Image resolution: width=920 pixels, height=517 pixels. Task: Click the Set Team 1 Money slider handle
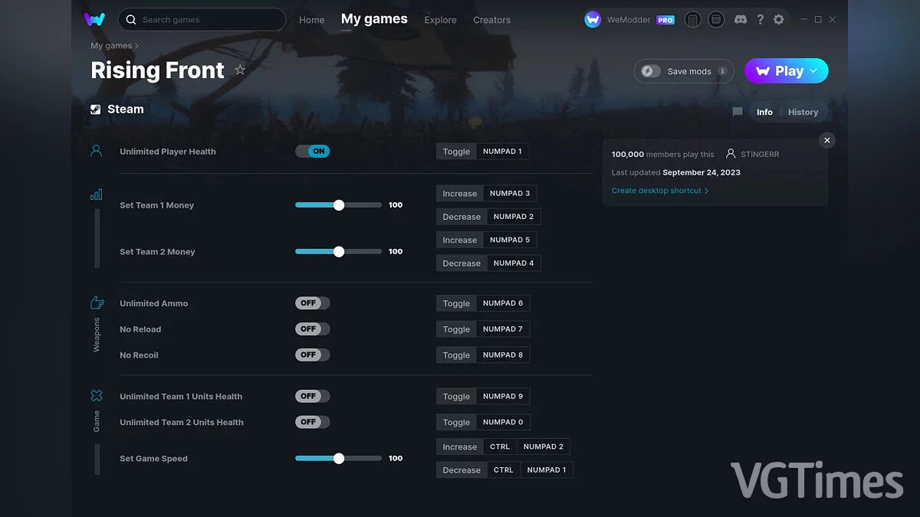(339, 205)
